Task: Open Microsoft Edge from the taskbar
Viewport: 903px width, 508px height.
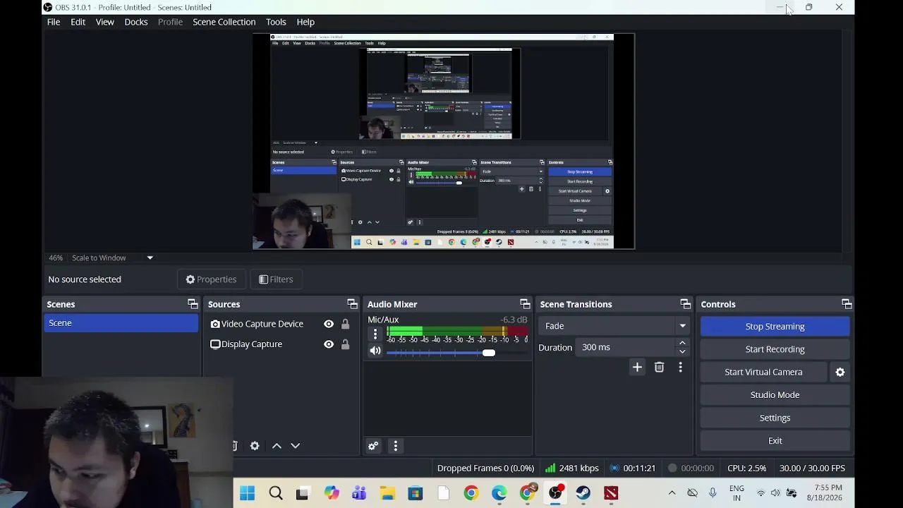Action: coord(499,493)
